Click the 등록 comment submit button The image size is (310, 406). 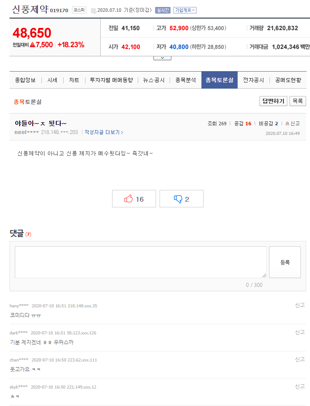point(285,262)
